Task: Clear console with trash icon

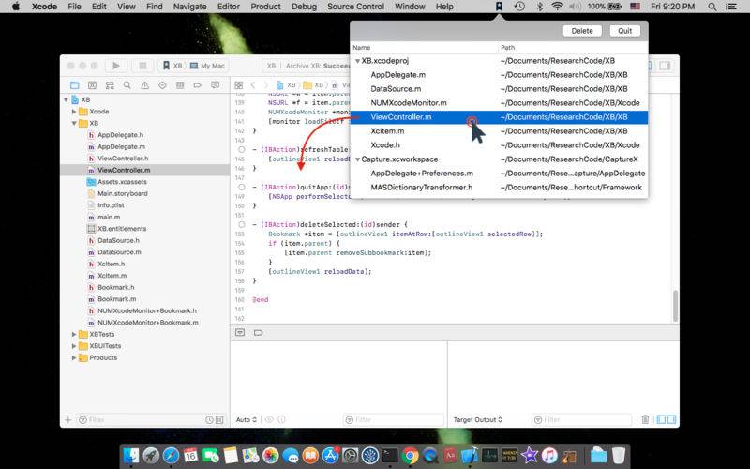Action: click(645, 419)
